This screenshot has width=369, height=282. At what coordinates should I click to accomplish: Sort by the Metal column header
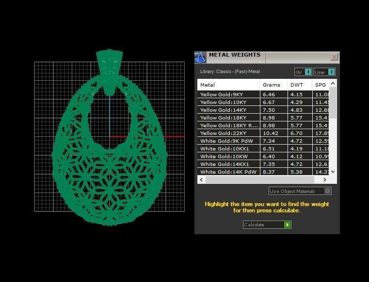point(228,85)
